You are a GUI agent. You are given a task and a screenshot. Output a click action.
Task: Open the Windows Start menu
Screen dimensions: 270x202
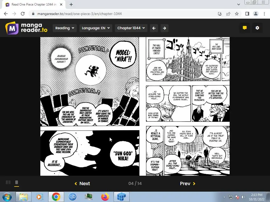click(x=7, y=197)
